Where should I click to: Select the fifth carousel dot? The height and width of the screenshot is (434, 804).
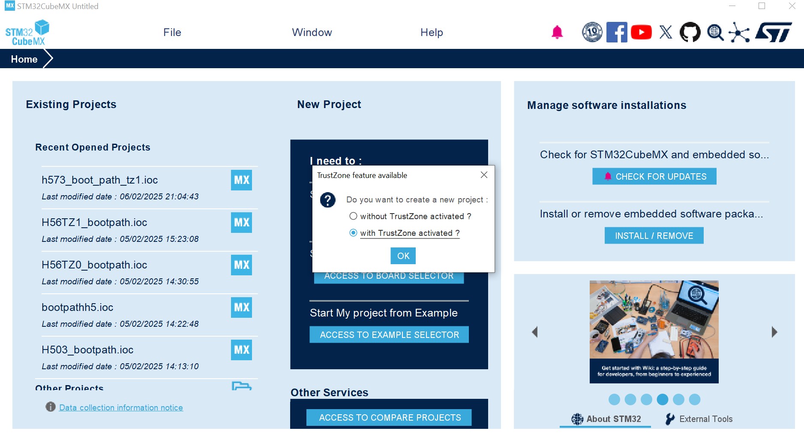(x=678, y=400)
